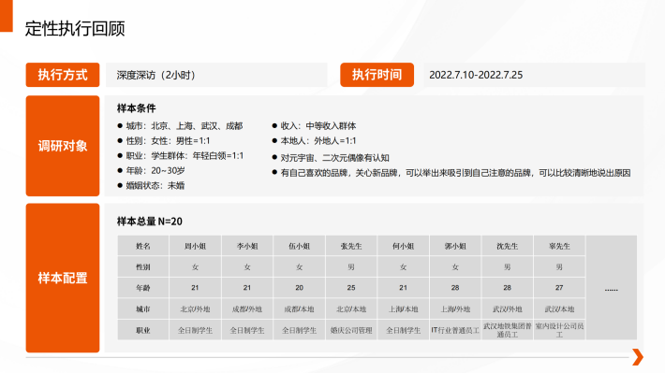The image size is (665, 373).
Task: Click the 样本配置 orange block
Action: [x=63, y=278]
